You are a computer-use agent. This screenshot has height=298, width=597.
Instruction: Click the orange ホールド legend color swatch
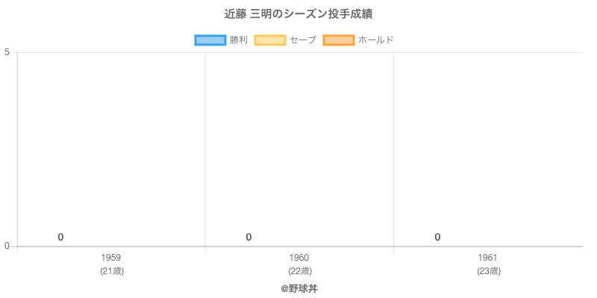(x=338, y=40)
